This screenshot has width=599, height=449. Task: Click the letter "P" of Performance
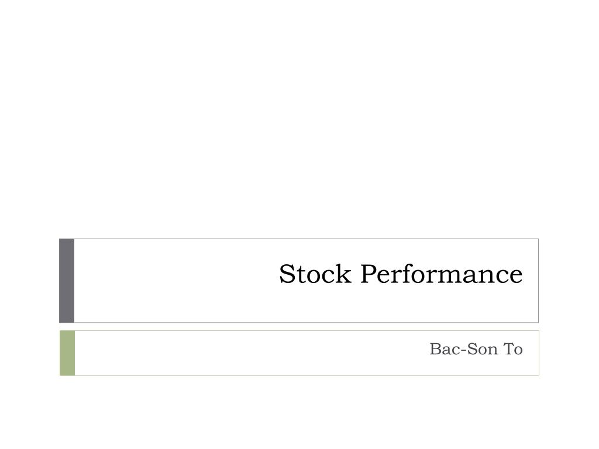pyautogui.click(x=369, y=274)
